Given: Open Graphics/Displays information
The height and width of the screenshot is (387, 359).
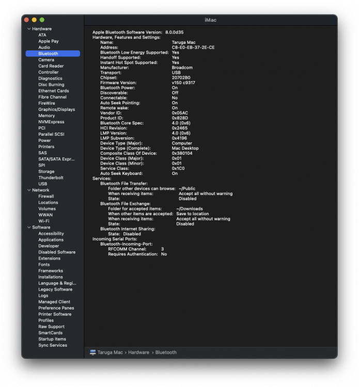Looking at the screenshot, I should point(57,109).
